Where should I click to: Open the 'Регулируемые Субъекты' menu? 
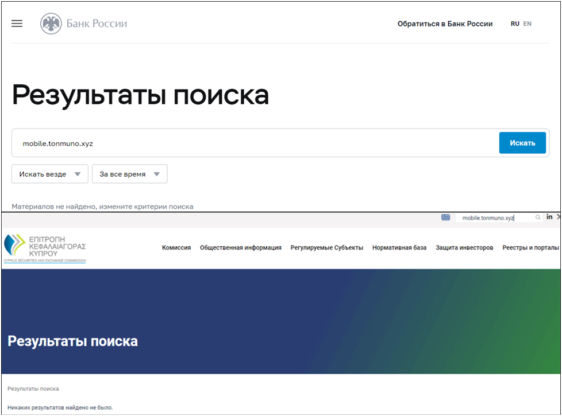click(x=326, y=248)
